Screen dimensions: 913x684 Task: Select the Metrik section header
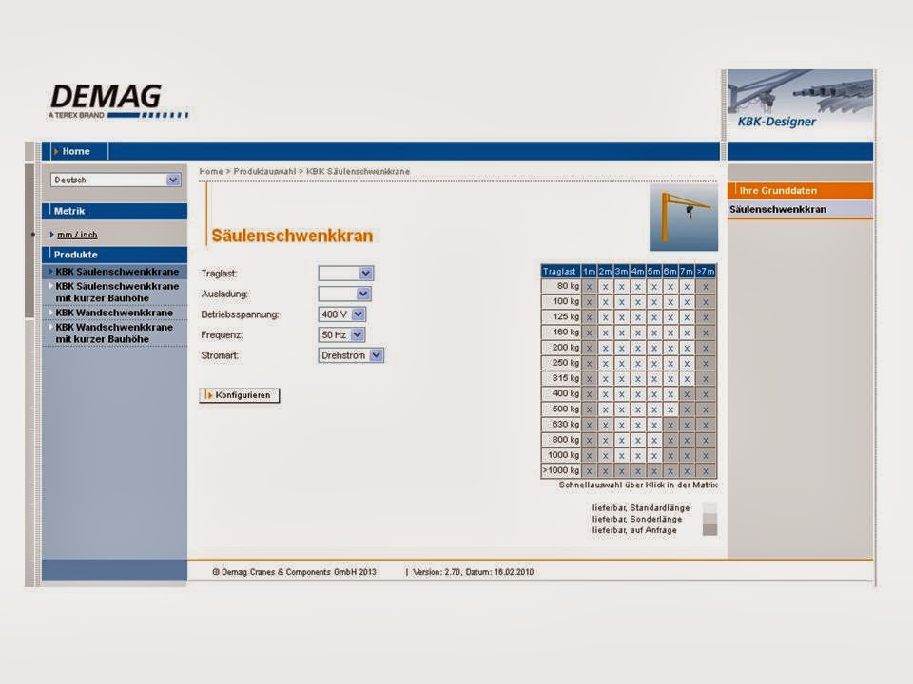(115, 211)
